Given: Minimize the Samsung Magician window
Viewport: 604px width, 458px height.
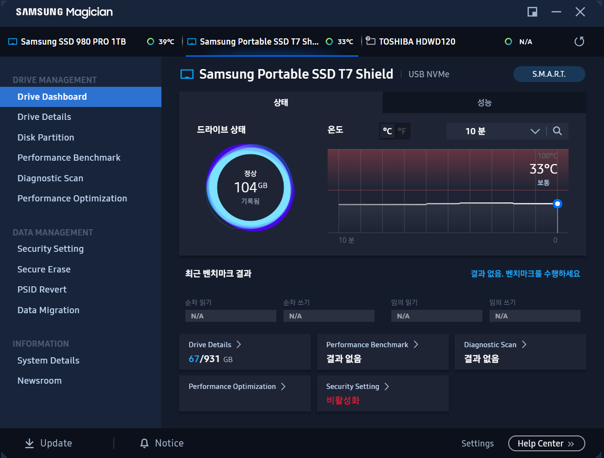Looking at the screenshot, I should 556,12.
